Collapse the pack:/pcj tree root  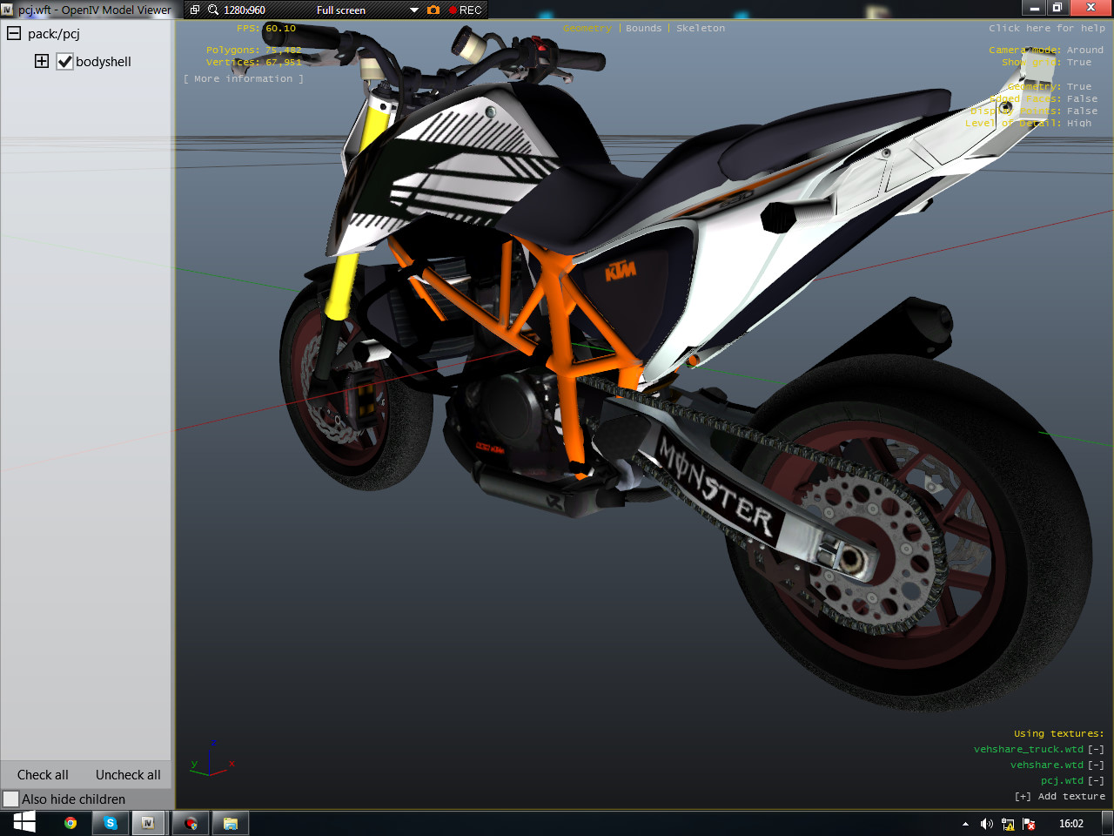pyautogui.click(x=14, y=33)
